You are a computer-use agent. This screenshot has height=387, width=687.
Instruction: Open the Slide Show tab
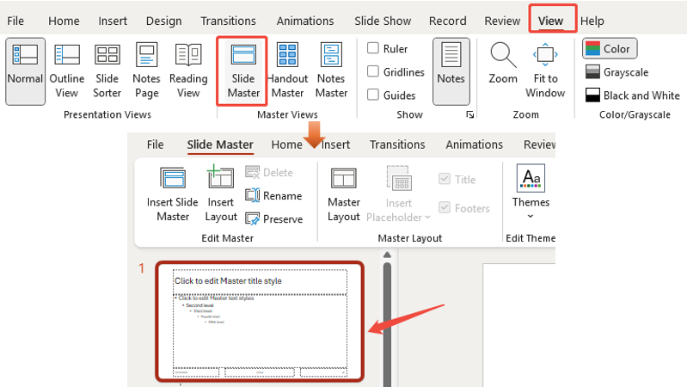pyautogui.click(x=383, y=21)
